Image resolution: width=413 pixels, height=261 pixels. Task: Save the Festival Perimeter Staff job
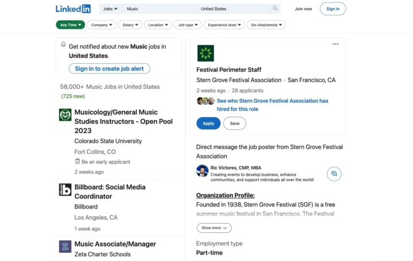(235, 123)
